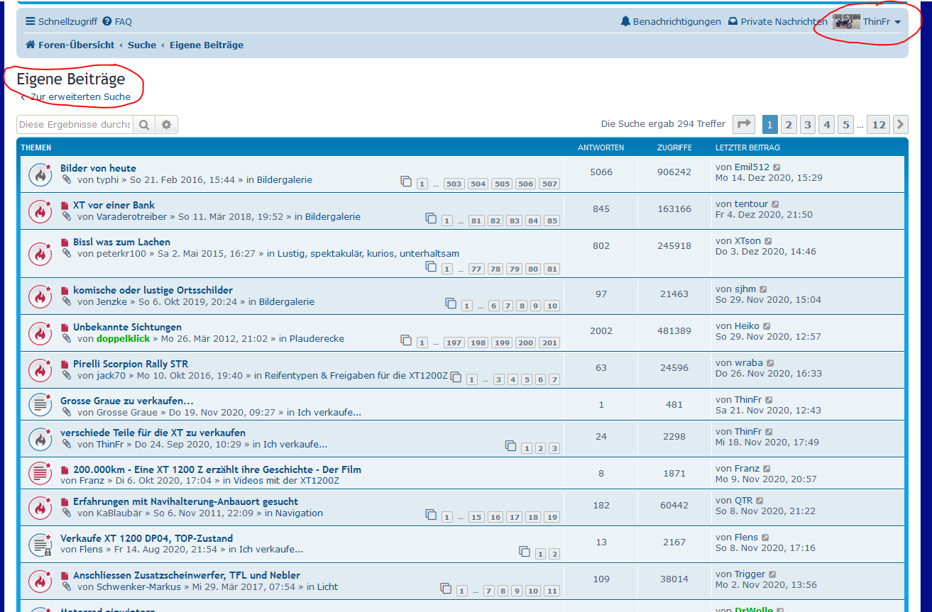Click the Benachrichtigungen bell icon

(x=625, y=22)
